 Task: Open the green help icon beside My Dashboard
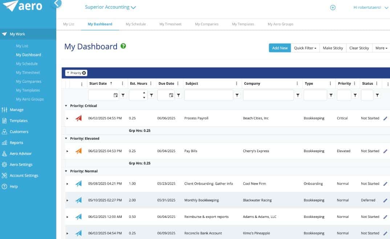click(x=123, y=46)
